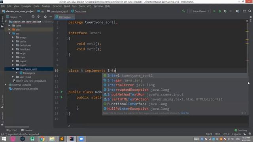Open Chrome from the taskbar
The height and width of the screenshot is (142, 253).
42,139
